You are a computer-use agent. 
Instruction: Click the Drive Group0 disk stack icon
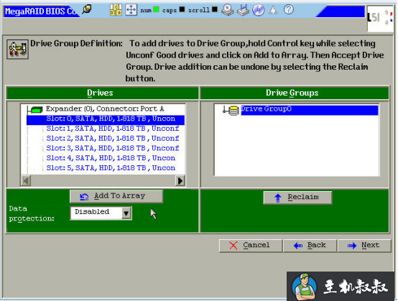coord(233,111)
